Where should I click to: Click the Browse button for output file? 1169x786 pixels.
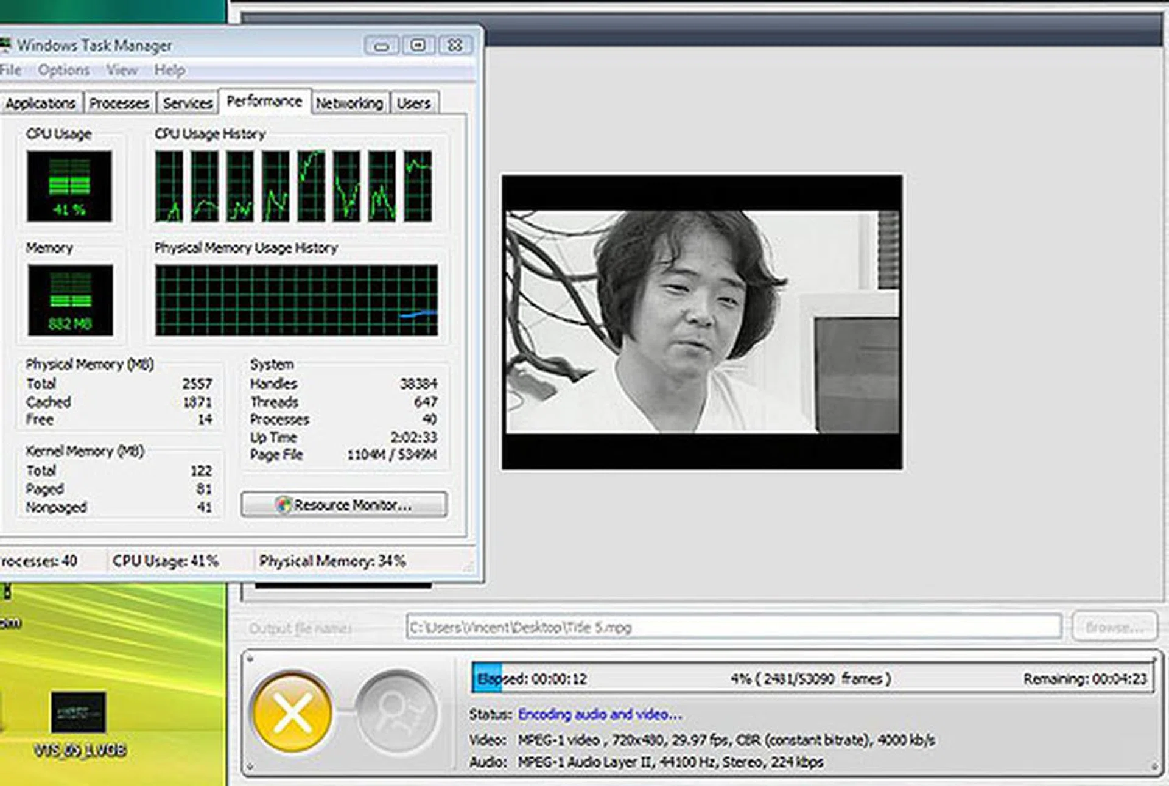coord(1114,627)
